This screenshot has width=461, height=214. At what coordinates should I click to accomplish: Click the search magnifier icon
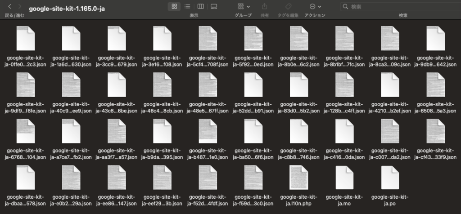(x=345, y=7)
